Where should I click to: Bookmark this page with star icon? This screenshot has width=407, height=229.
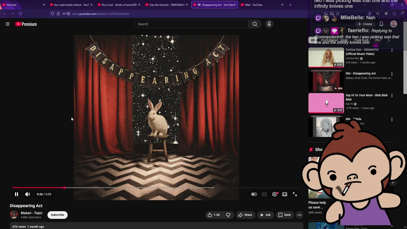pyautogui.click(x=337, y=14)
